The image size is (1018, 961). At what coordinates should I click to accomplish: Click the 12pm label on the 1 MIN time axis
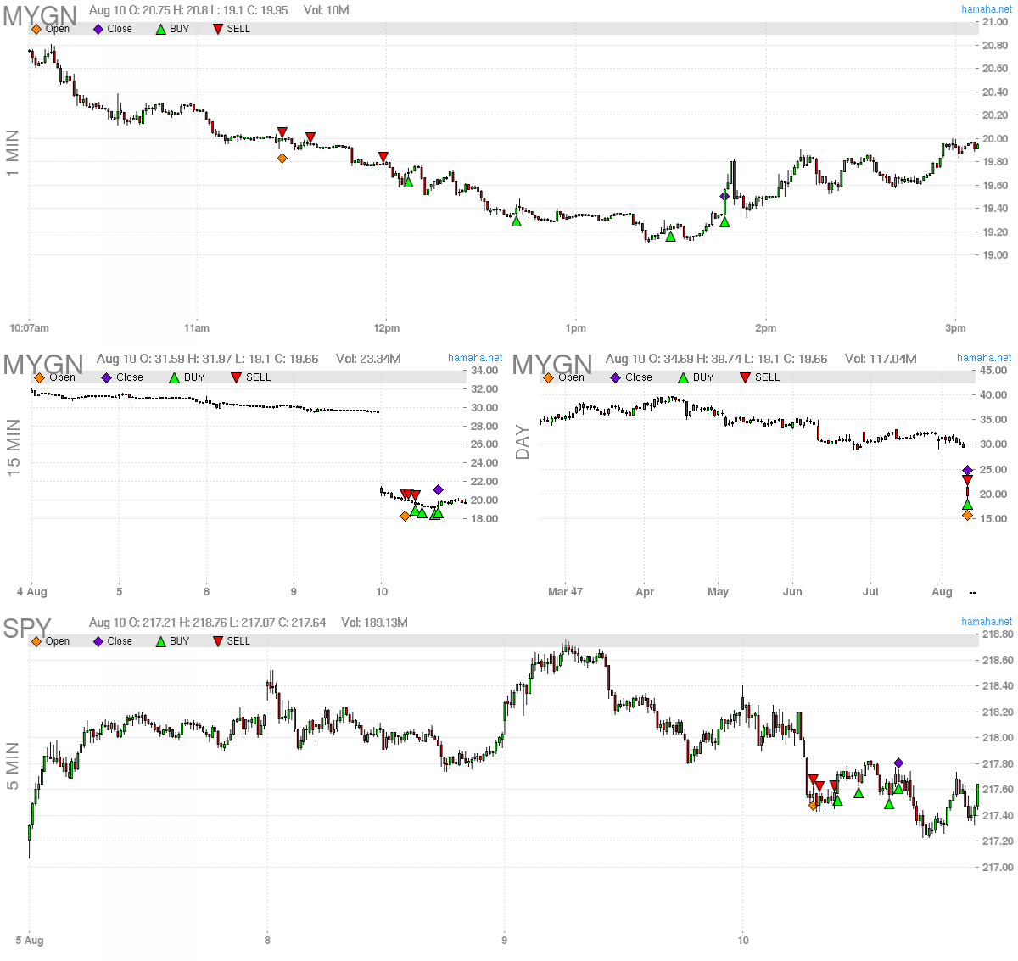pos(387,328)
